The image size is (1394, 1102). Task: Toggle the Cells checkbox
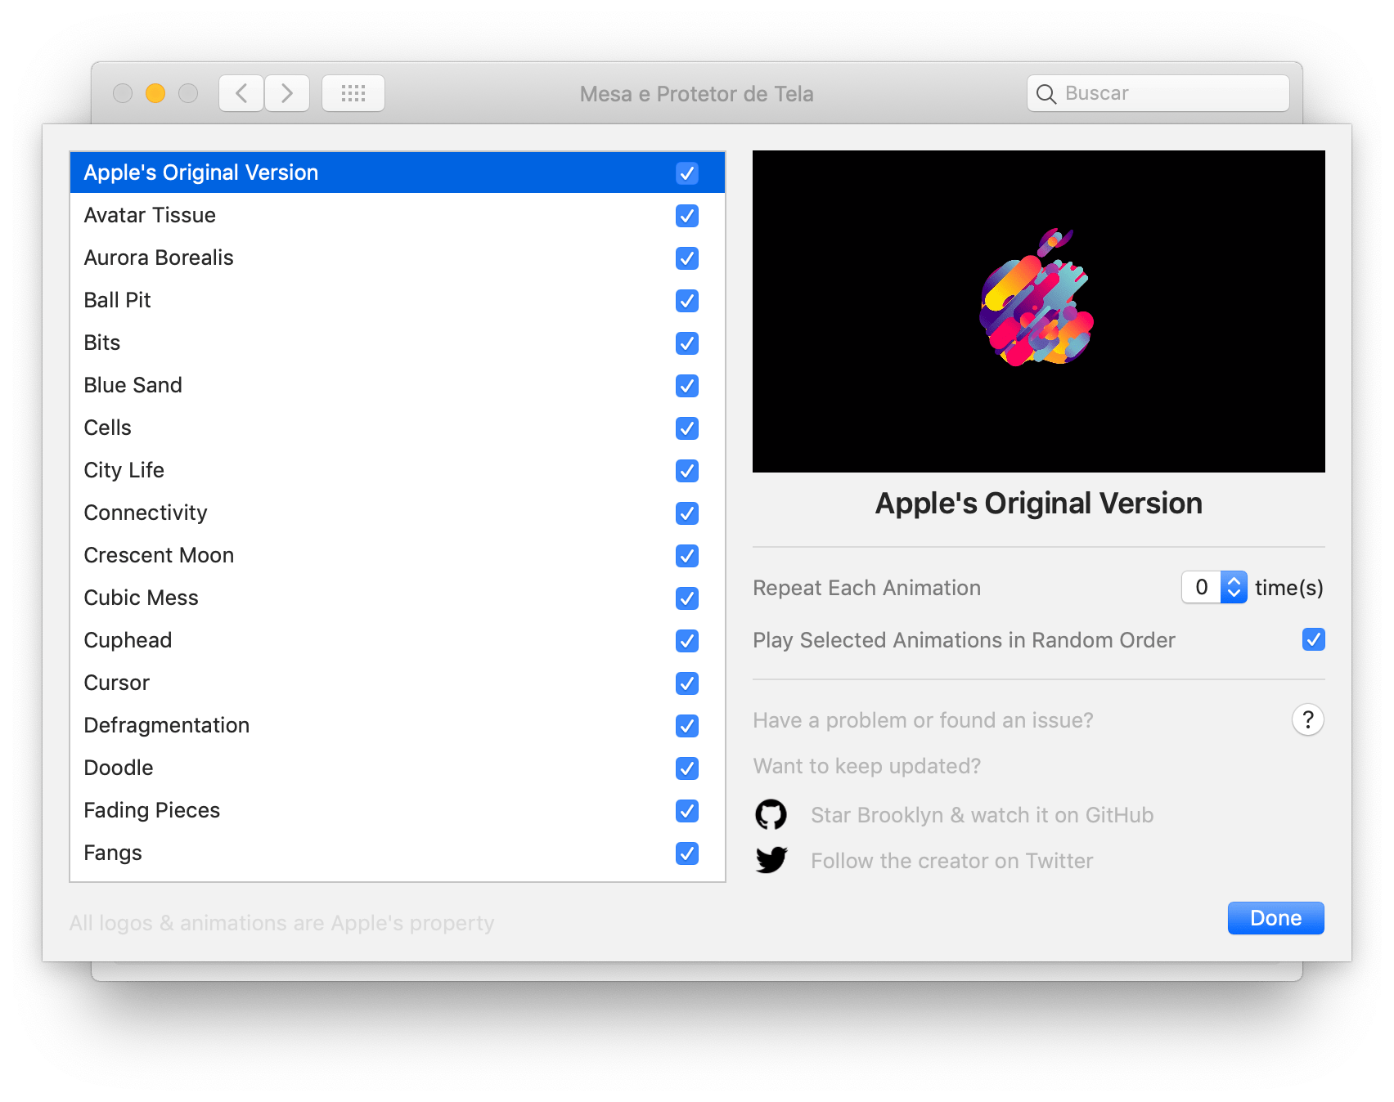687,428
